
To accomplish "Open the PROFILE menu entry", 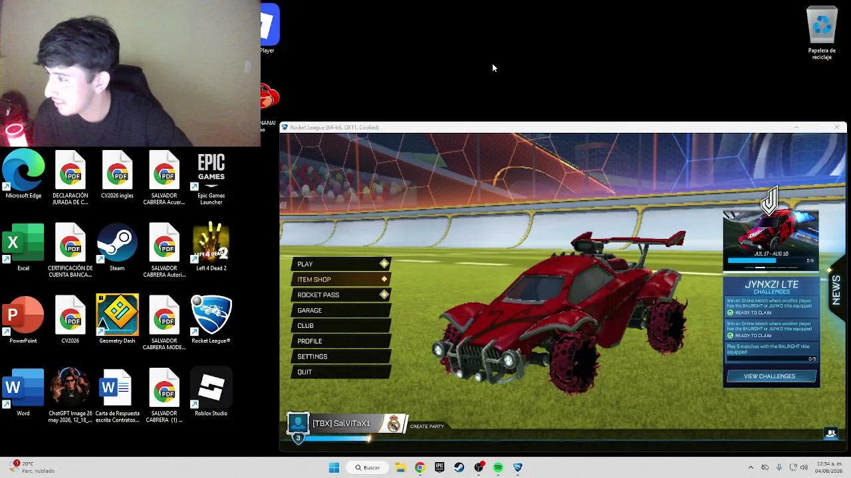I will 341,341.
